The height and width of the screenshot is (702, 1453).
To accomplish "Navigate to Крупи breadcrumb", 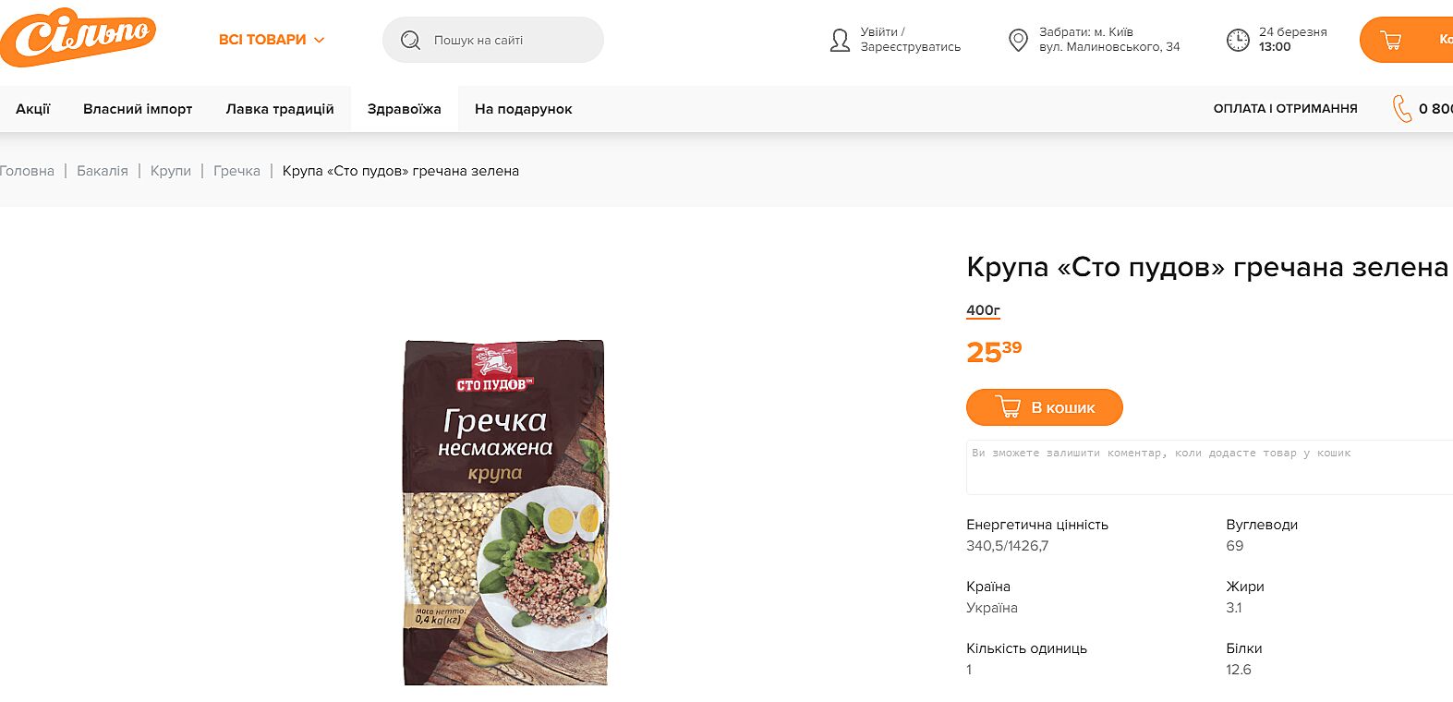I will tap(171, 171).
